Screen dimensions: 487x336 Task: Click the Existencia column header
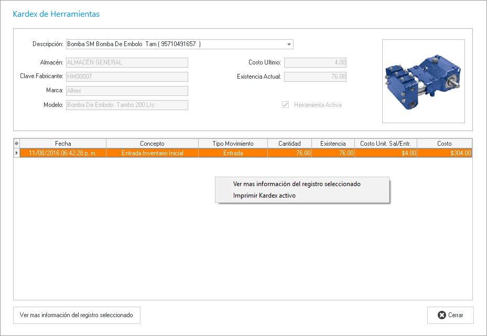click(x=333, y=144)
